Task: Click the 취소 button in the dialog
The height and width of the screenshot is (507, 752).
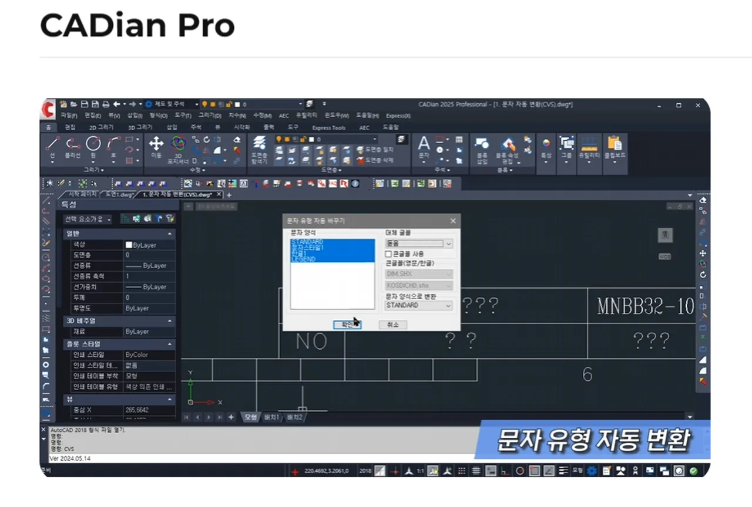Action: 392,325
